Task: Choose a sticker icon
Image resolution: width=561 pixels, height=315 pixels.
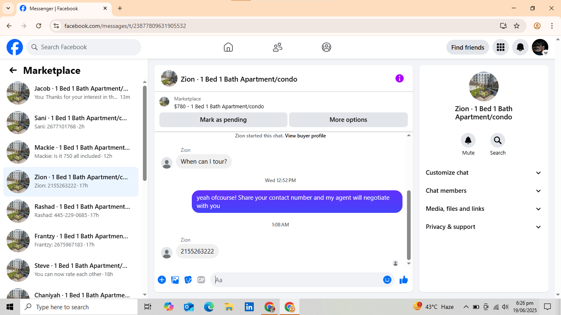Action: (188, 280)
